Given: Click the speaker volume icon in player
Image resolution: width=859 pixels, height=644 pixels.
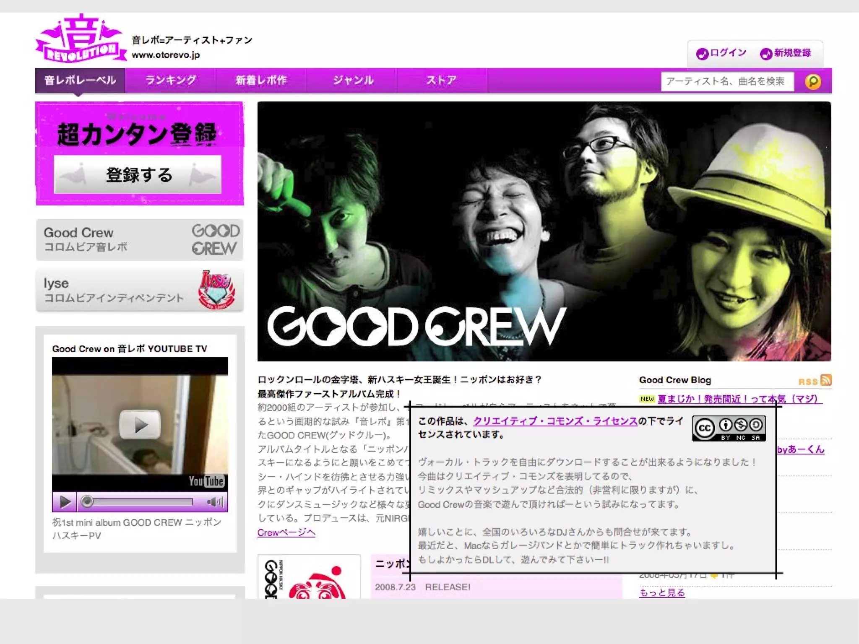Looking at the screenshot, I should (215, 501).
